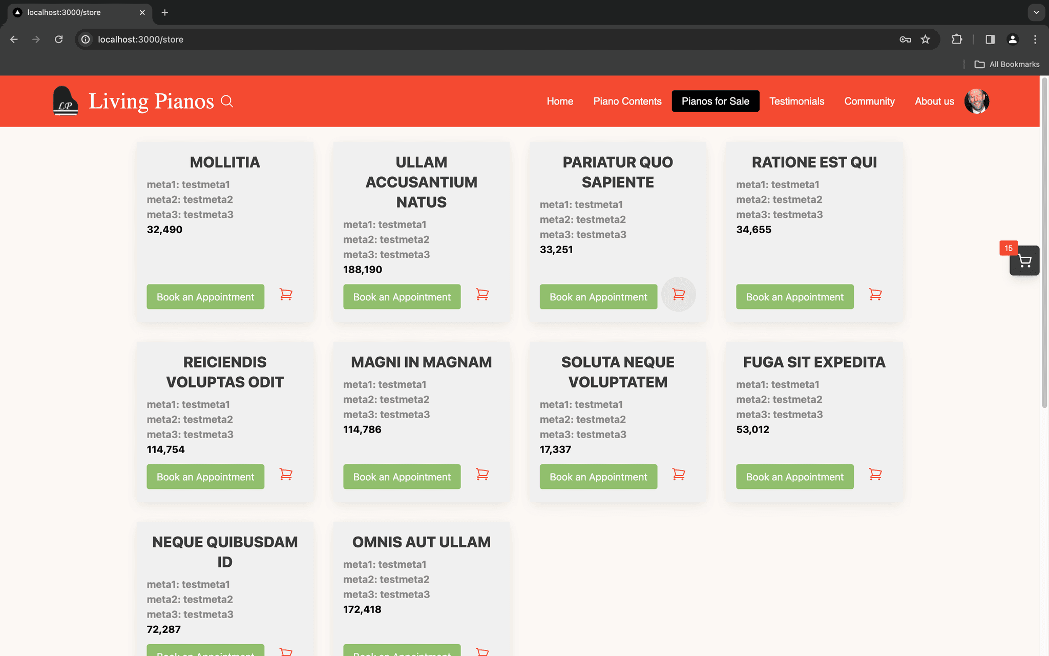
Task: Open the floating shopping cart with 15 items
Action: [1024, 261]
